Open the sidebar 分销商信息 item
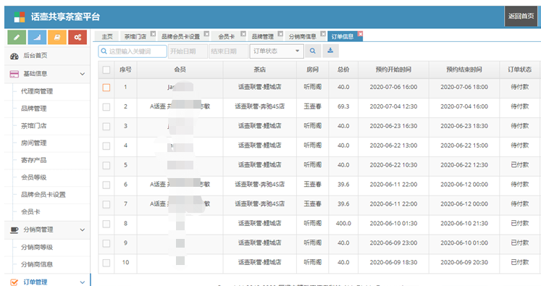 click(x=37, y=264)
